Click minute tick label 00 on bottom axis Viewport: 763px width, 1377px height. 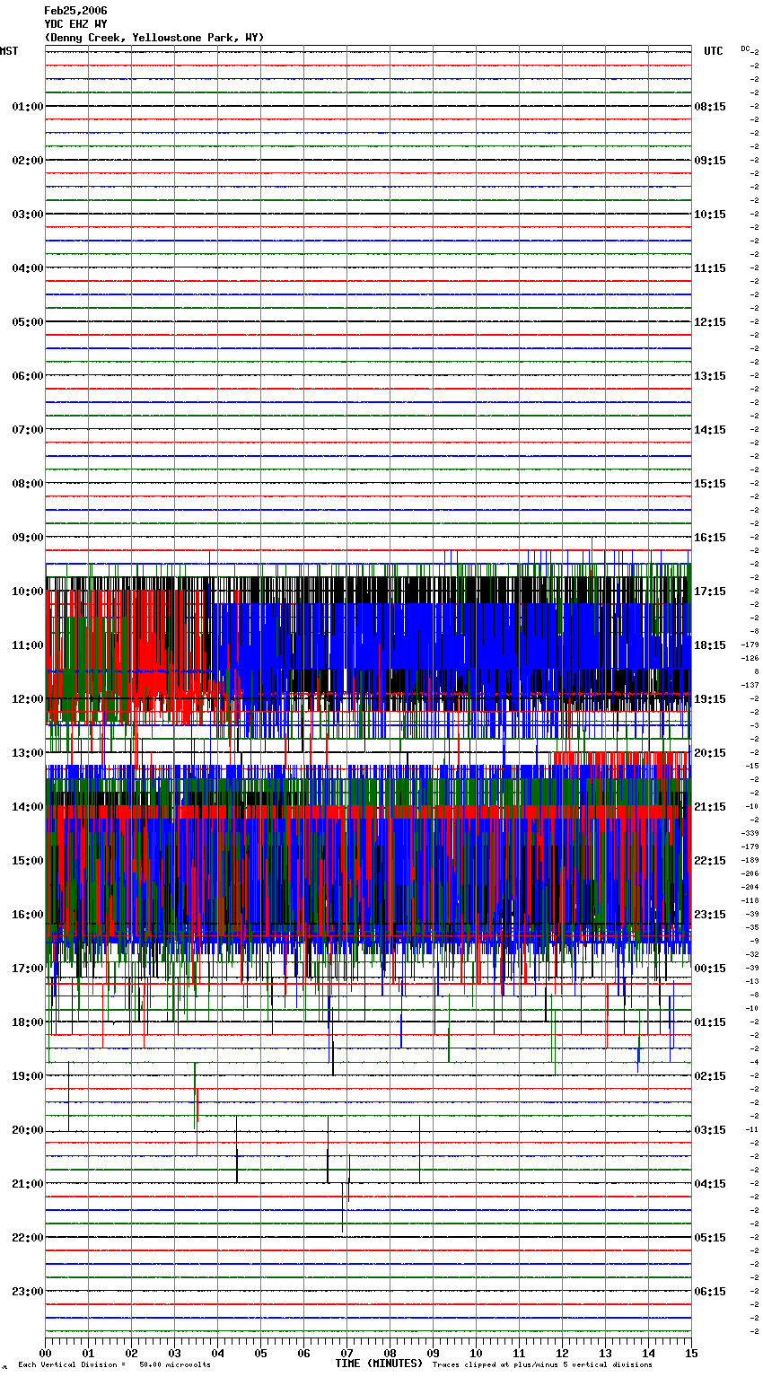[x=46, y=1353]
